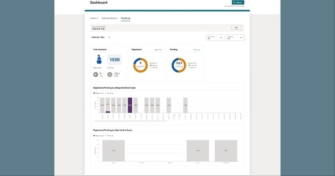Image resolution: width=335 pixels, height=176 pixels.
Task: Click the Edit button for safety mode
Action: pyautogui.click(x=236, y=28)
